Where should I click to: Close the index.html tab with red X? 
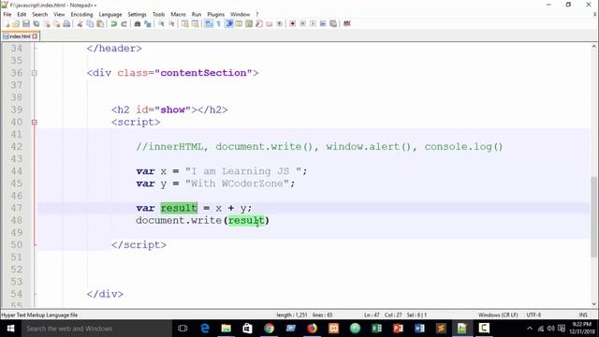click(36, 37)
